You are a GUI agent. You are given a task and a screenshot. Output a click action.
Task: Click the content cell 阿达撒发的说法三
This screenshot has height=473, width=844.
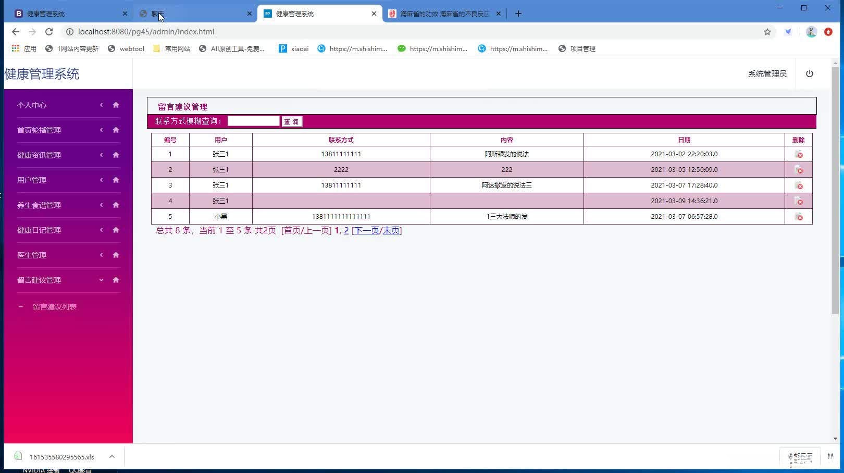point(507,185)
